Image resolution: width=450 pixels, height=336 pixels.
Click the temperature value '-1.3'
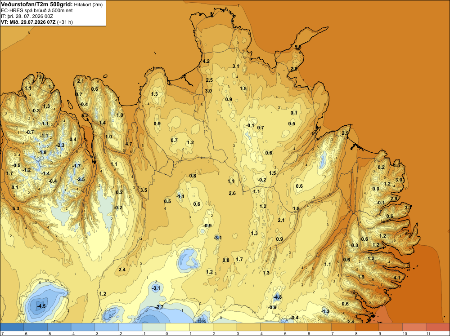(x=325, y=311)
